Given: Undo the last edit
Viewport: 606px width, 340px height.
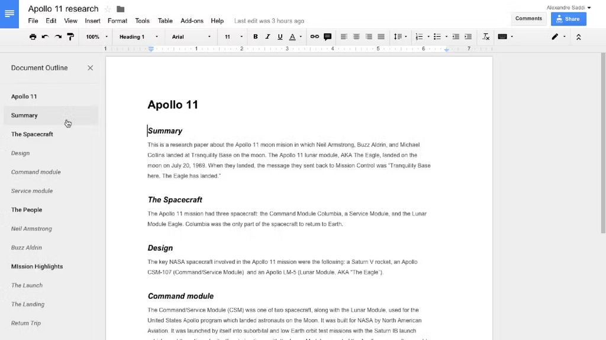Looking at the screenshot, I should [x=45, y=37].
